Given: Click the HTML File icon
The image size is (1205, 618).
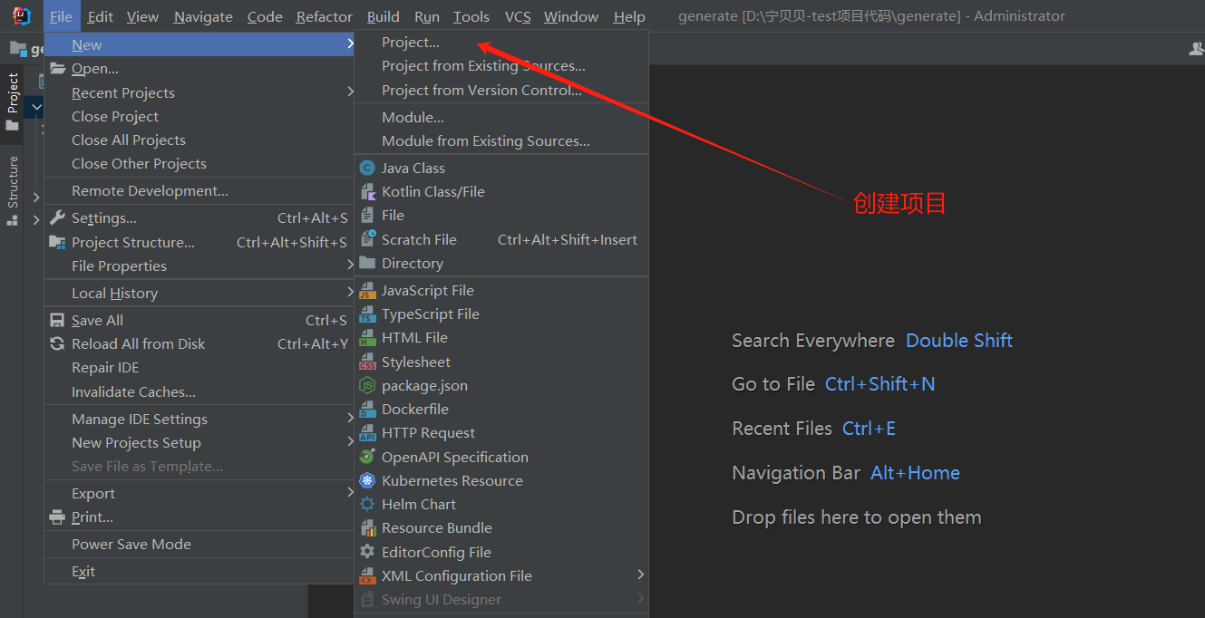Looking at the screenshot, I should (x=367, y=337).
